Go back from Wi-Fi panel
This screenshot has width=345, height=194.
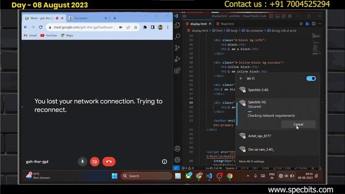241,79
